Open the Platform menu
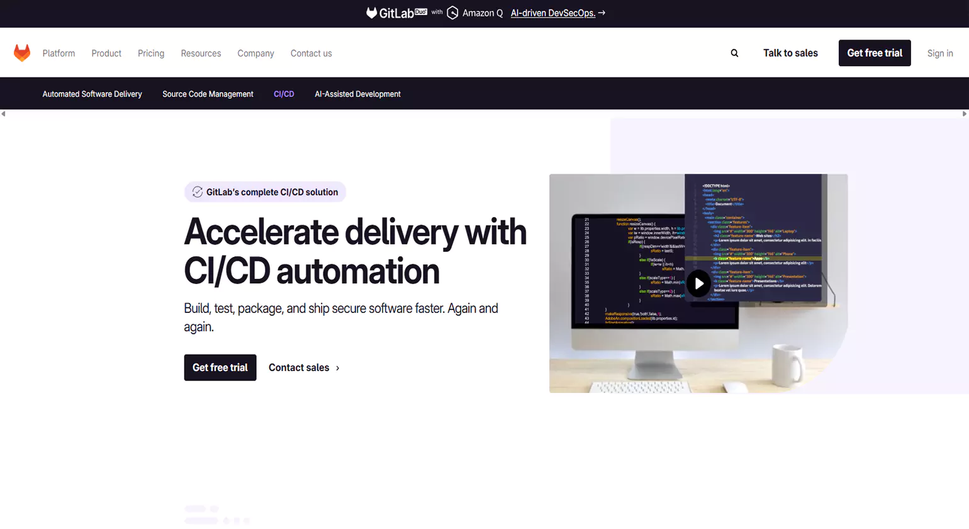 click(59, 53)
